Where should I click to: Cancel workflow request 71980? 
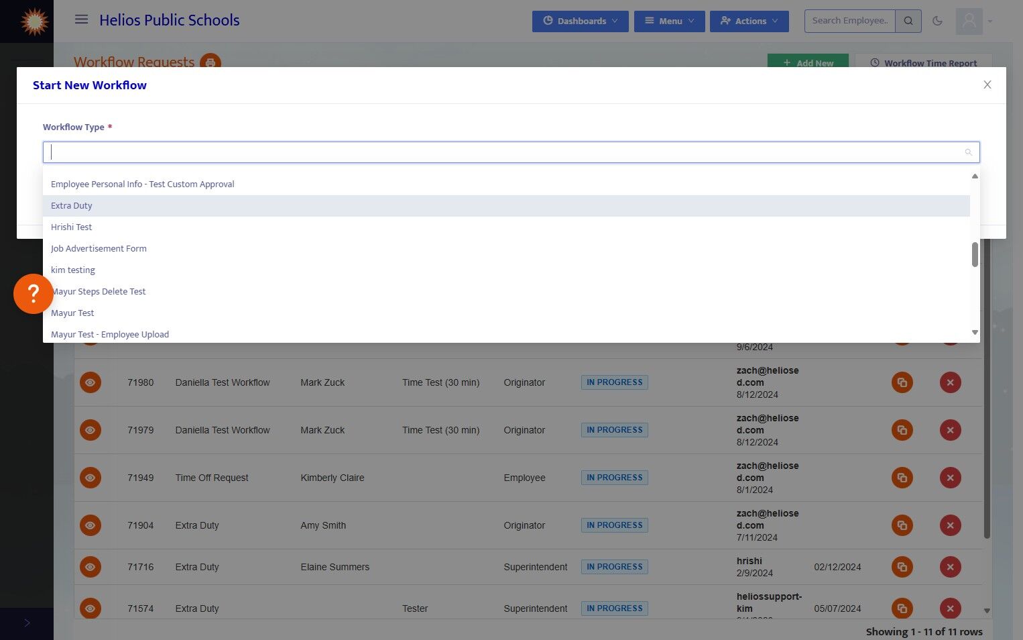[x=951, y=382]
